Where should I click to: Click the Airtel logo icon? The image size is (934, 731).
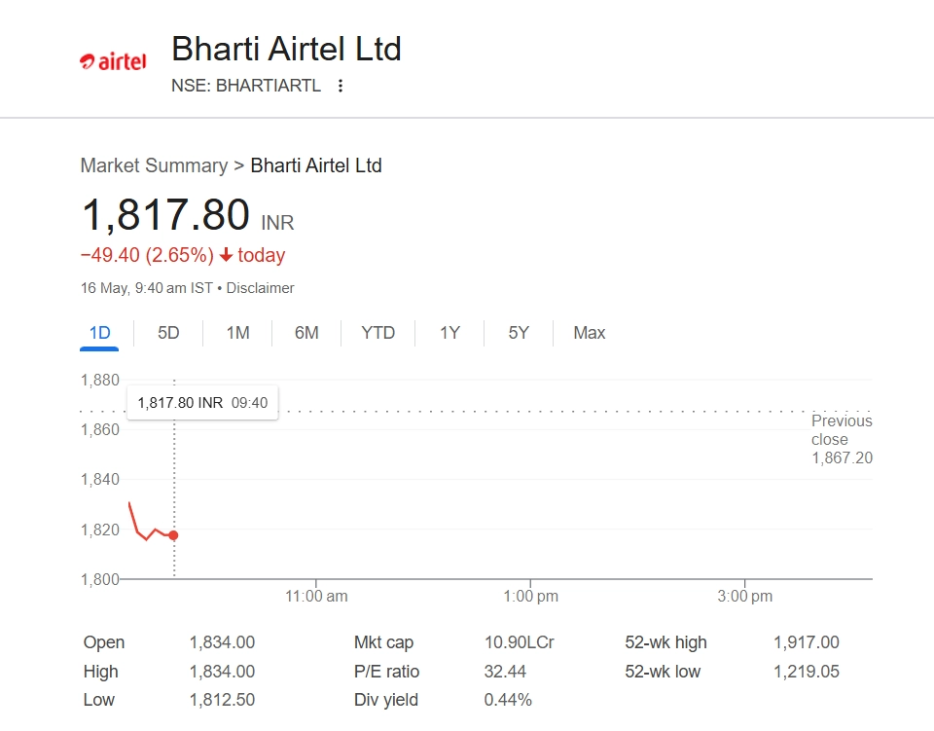113,61
